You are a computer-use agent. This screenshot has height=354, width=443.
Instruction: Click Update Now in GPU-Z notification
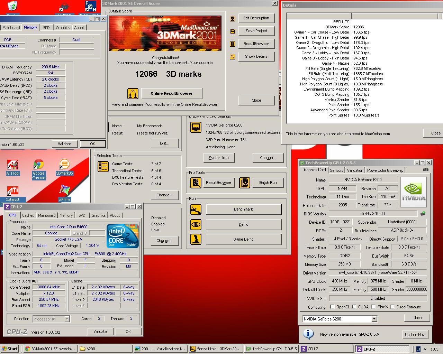point(415,335)
